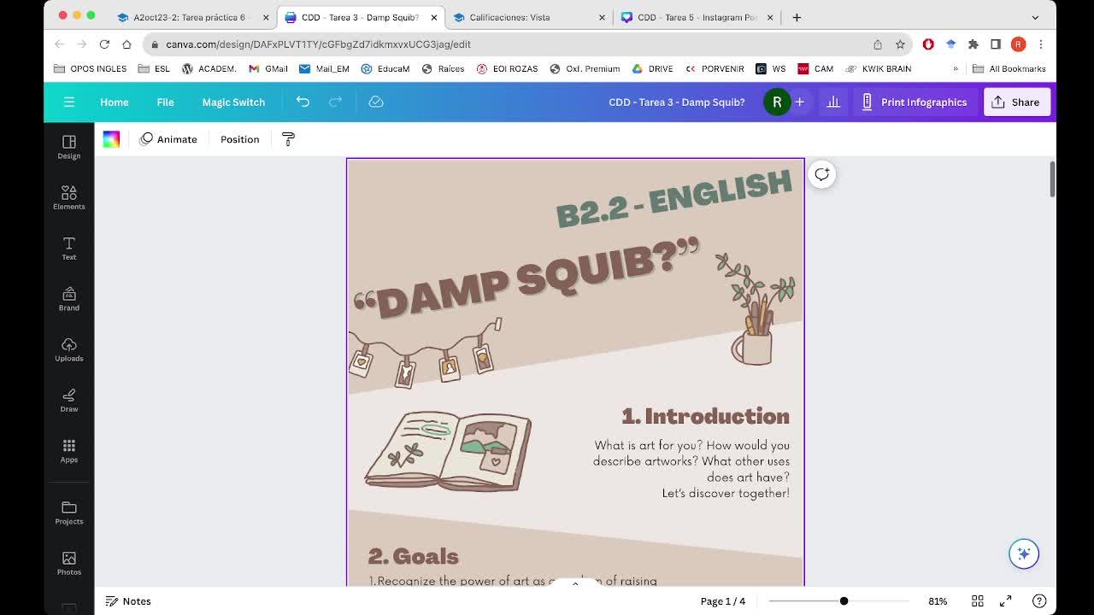
Task: Open a new browser tab
Action: 797,17
